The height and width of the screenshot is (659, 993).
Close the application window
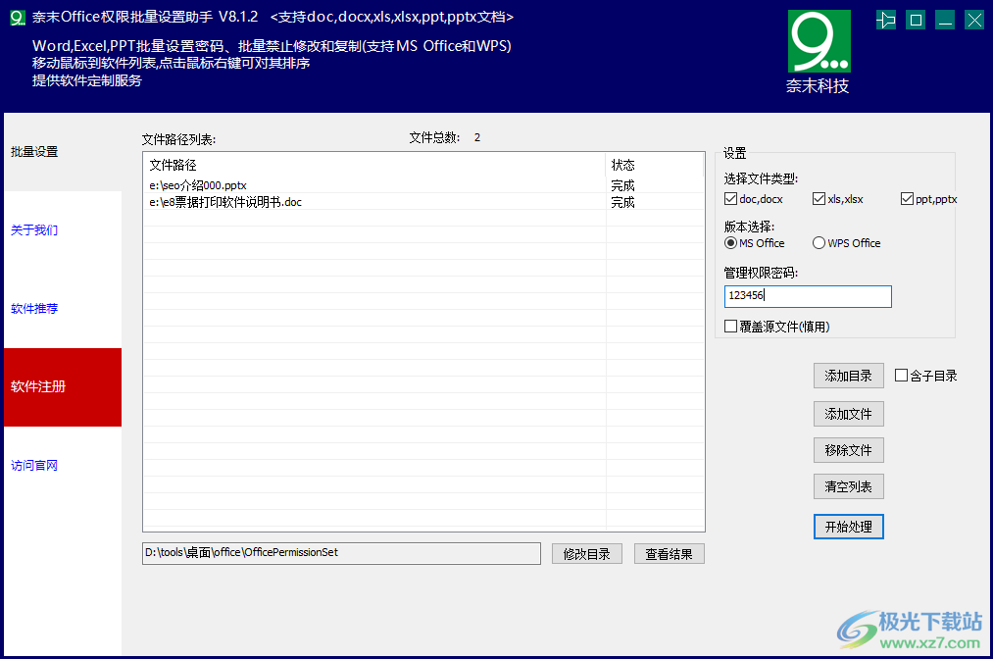pyautogui.click(x=974, y=21)
